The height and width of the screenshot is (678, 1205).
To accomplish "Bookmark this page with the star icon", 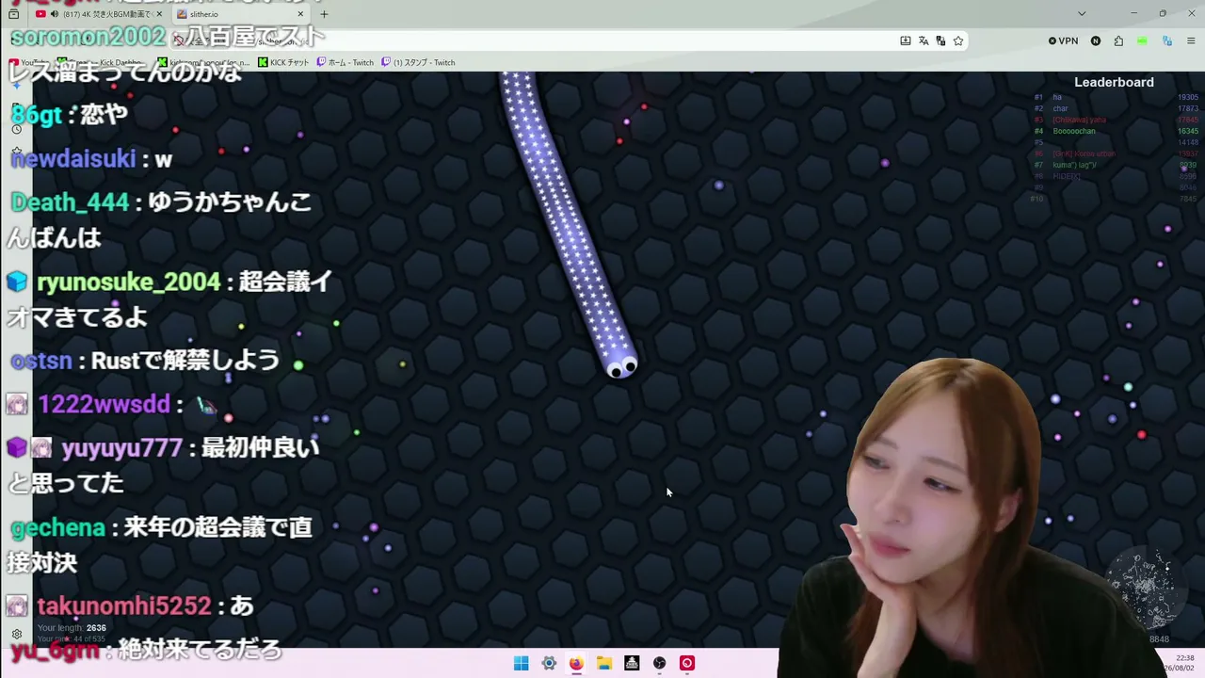I will click(958, 40).
